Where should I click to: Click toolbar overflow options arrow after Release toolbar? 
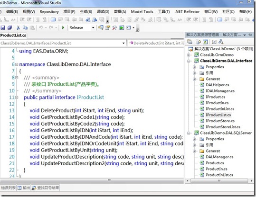point(138,29)
